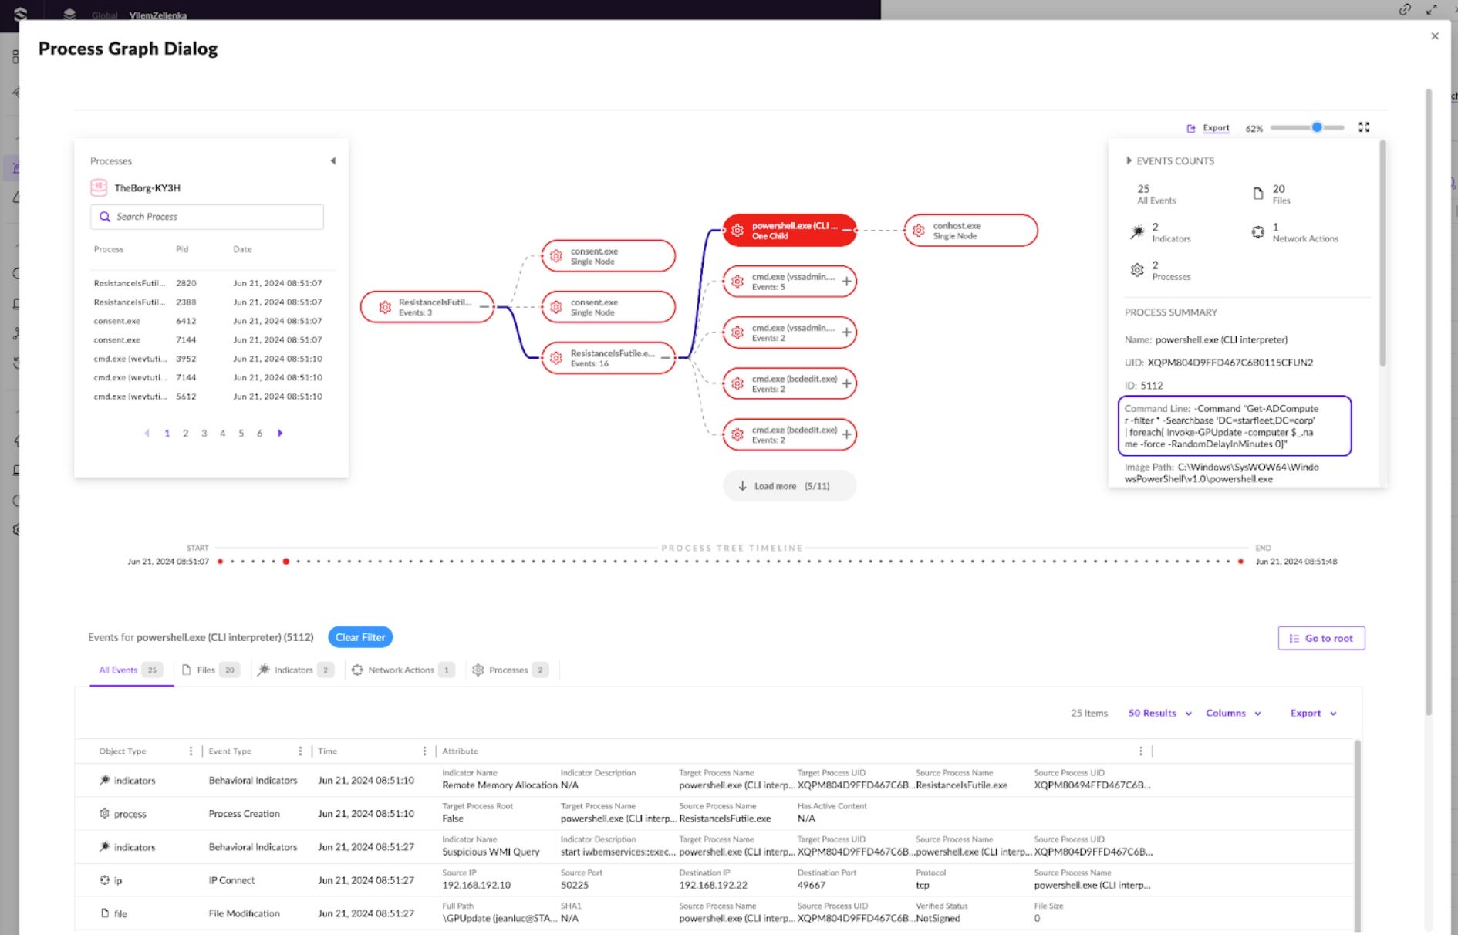Screen dimensions: 1458x935
Task: Collapse the Processes side panel
Action: point(333,161)
